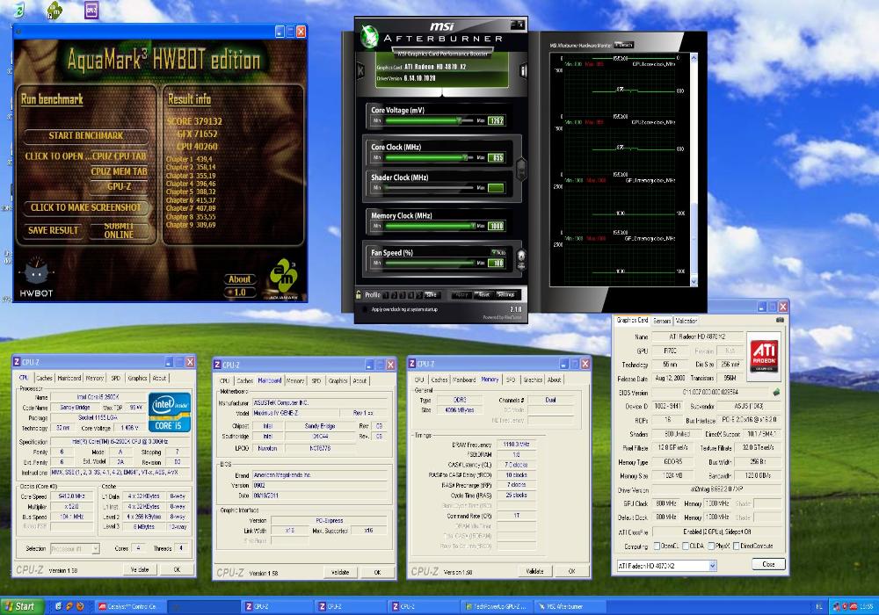Open the Sensors tab in GPU-Z

(662, 321)
